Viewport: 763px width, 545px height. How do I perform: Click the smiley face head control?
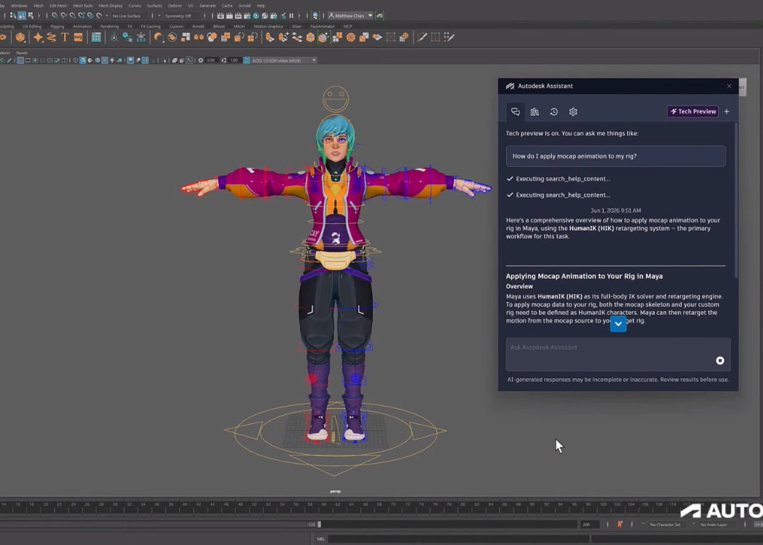coord(336,99)
